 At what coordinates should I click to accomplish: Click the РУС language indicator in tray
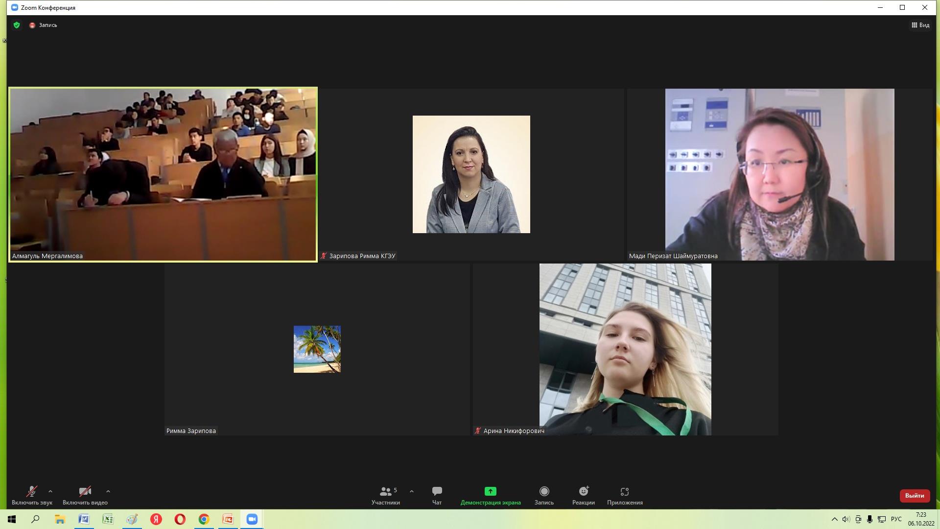pyautogui.click(x=896, y=519)
